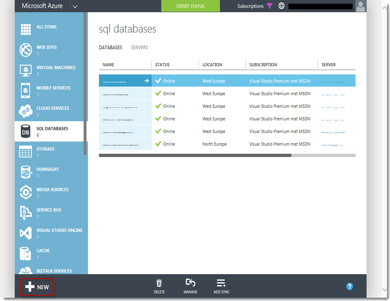Click the sql databases page heading

pos(127,29)
